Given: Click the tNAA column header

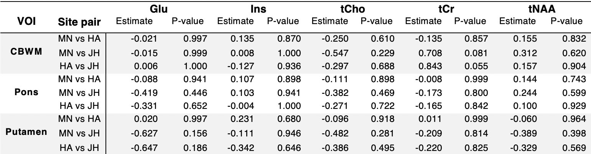Looking at the screenshot, I should (x=540, y=9).
